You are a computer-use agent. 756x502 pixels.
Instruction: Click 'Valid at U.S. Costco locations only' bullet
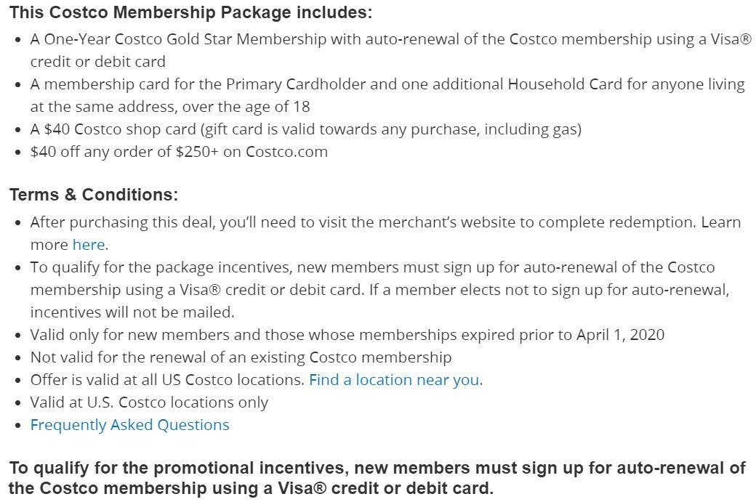(149, 402)
